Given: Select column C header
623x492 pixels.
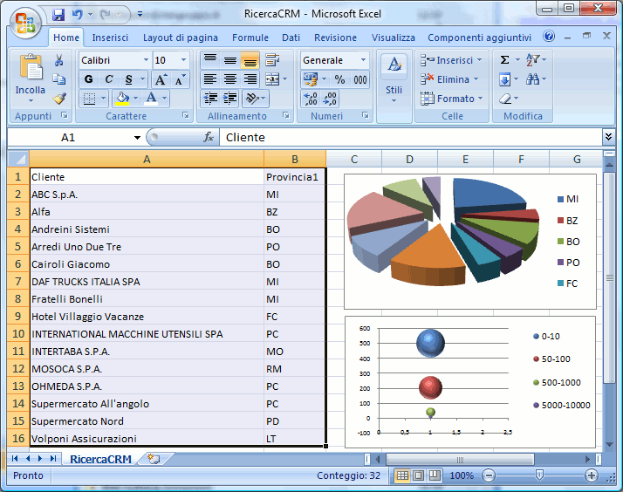Looking at the screenshot, I should (354, 160).
